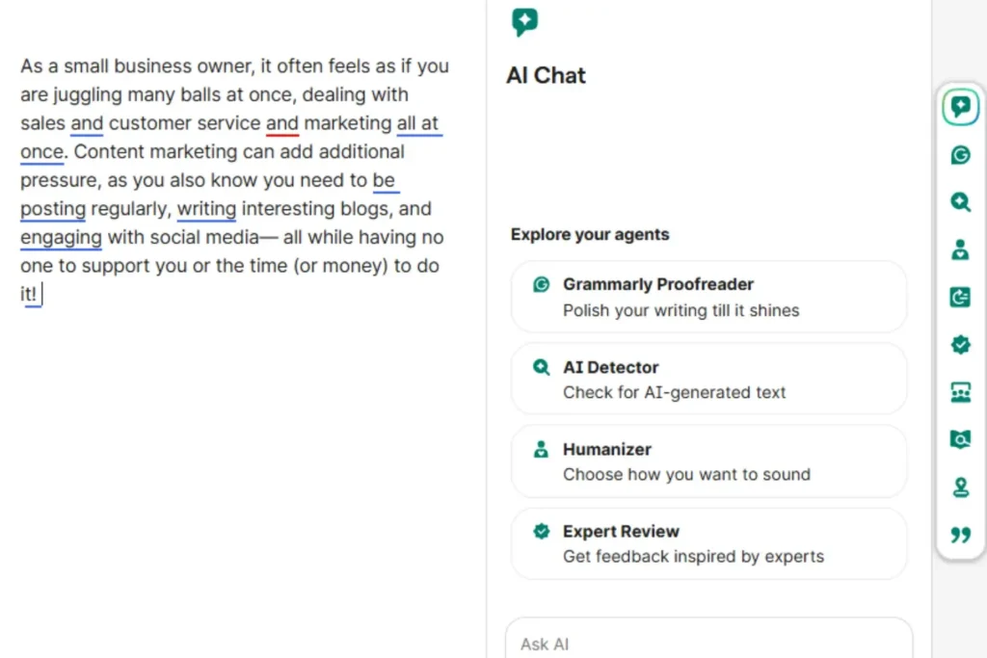The width and height of the screenshot is (987, 658).
Task: Click the Humanizer icon in the sidebar
Action: point(960,250)
